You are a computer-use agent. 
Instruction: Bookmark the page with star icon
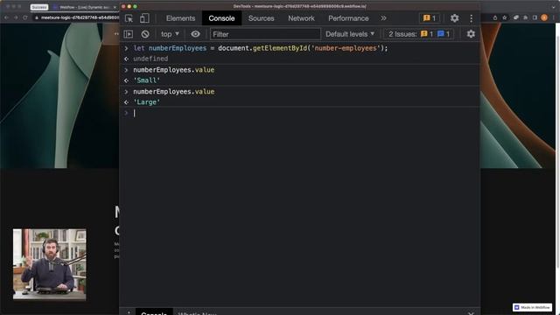click(x=504, y=17)
